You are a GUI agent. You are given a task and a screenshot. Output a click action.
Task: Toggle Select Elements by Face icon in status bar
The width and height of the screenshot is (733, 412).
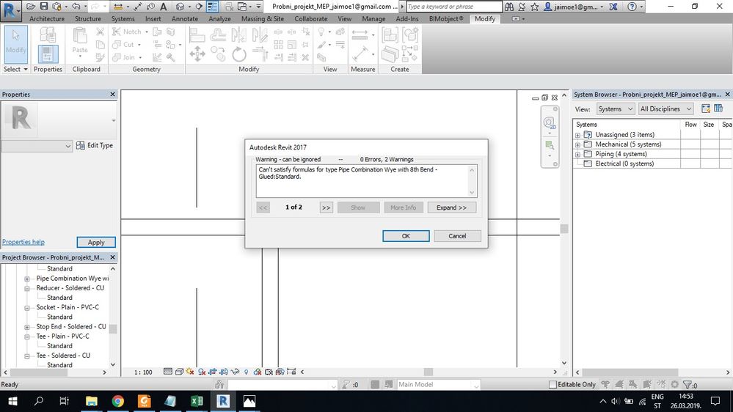pos(647,384)
